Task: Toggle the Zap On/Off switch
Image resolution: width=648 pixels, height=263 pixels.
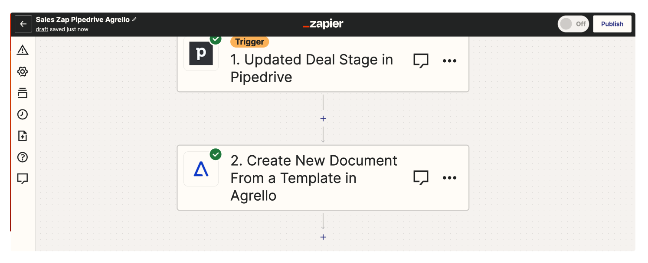Action: tap(573, 24)
